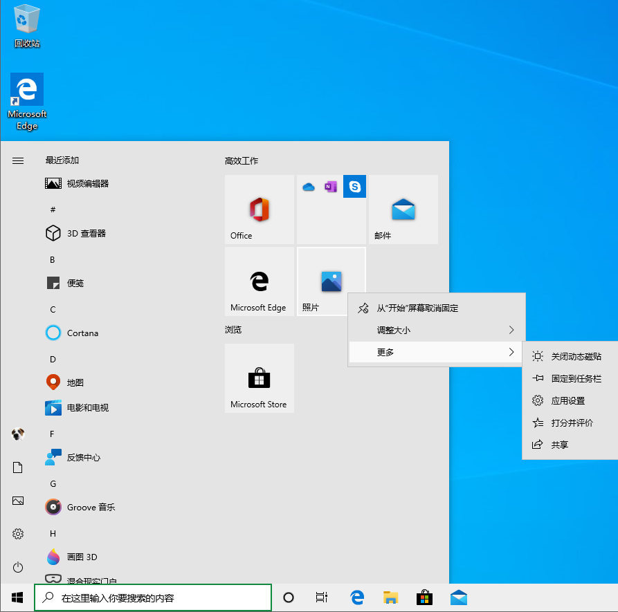Select 固定到任务栏 option

pyautogui.click(x=570, y=378)
